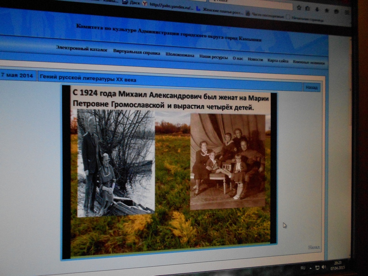
Task: Click the slide caption starting С 1924 года
Action: pos(171,101)
